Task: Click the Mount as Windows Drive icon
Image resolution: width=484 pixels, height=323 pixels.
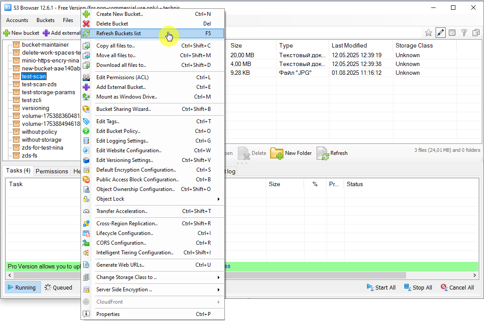Action: coord(86,97)
